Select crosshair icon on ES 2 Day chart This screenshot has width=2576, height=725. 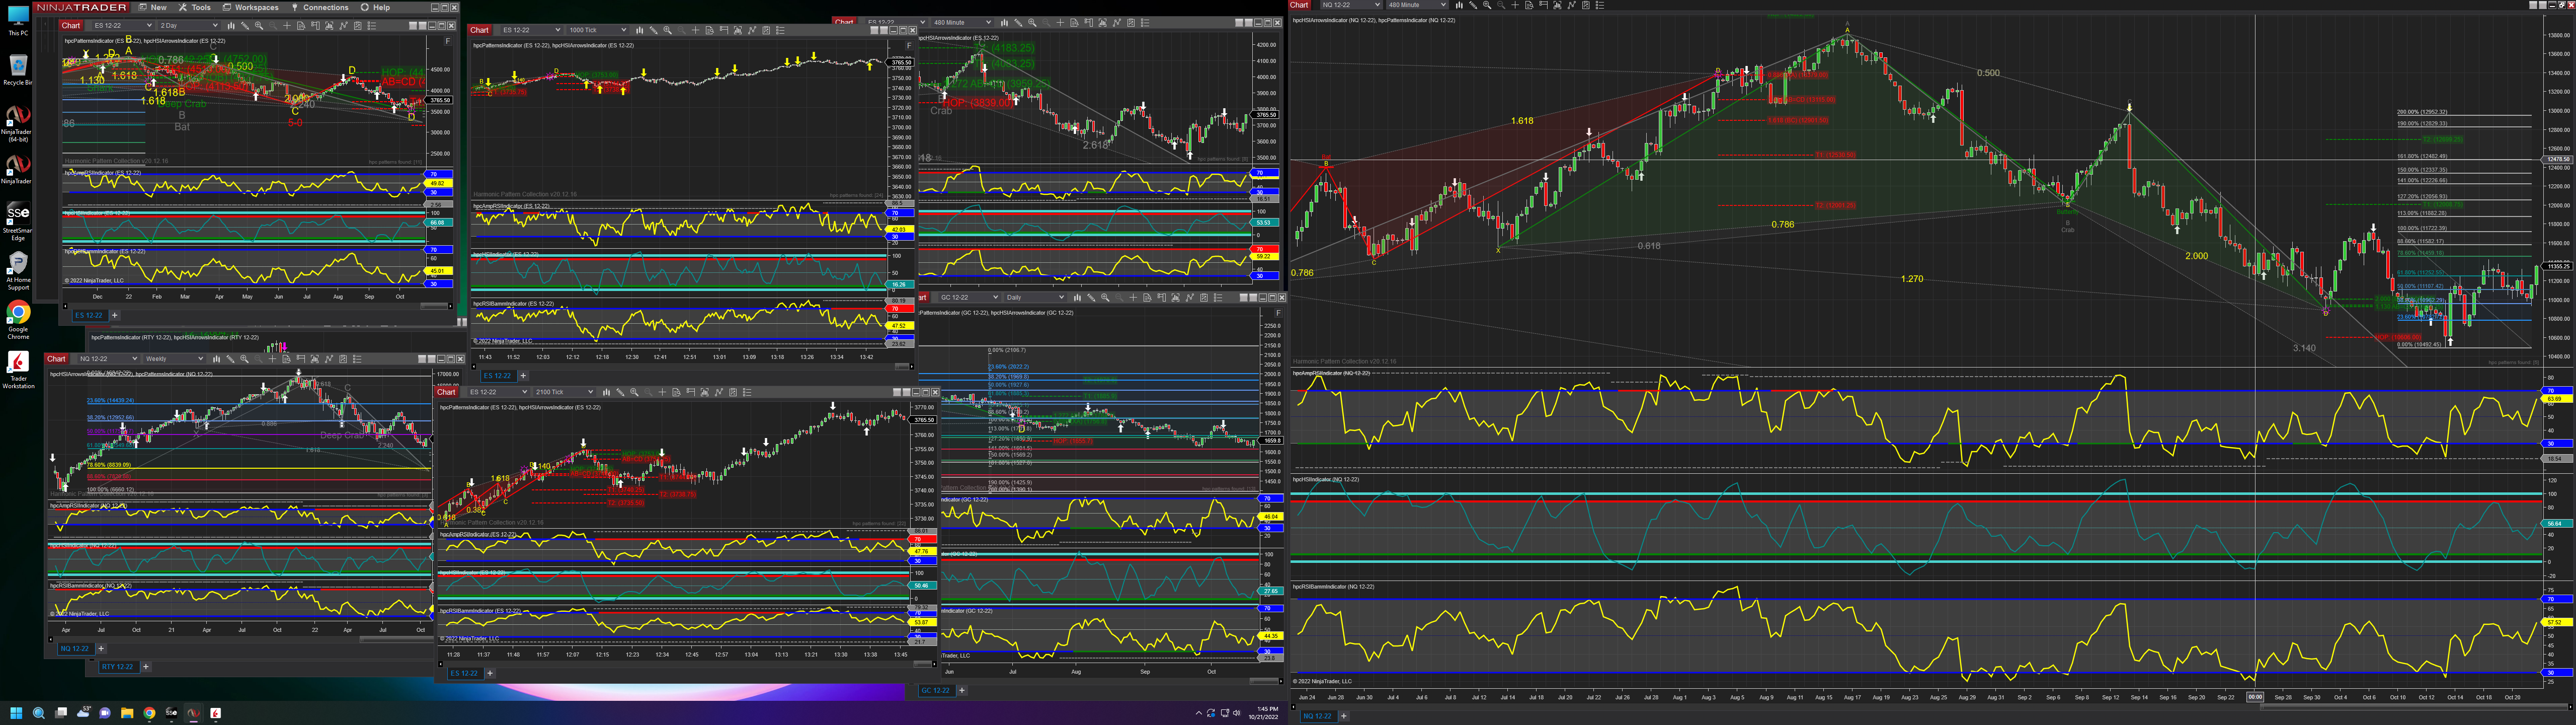[287, 26]
